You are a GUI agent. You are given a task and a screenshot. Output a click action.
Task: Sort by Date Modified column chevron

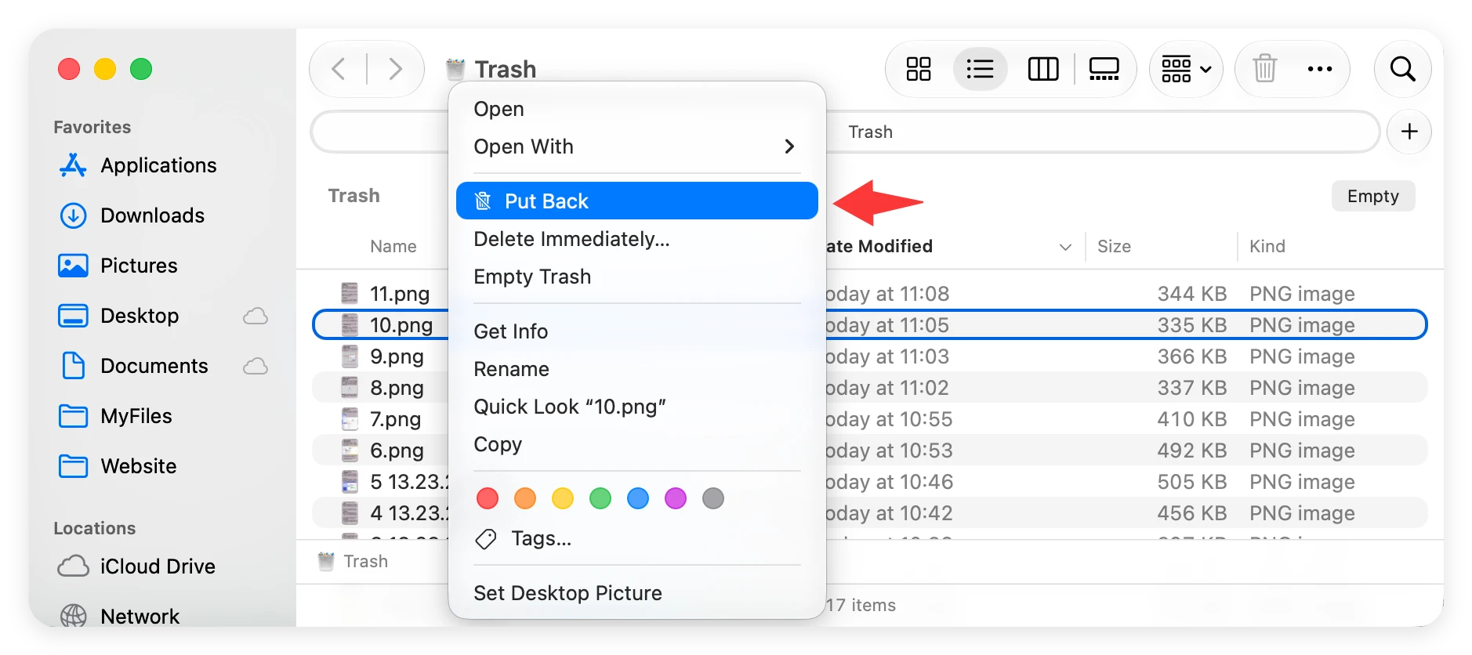pos(1065,247)
